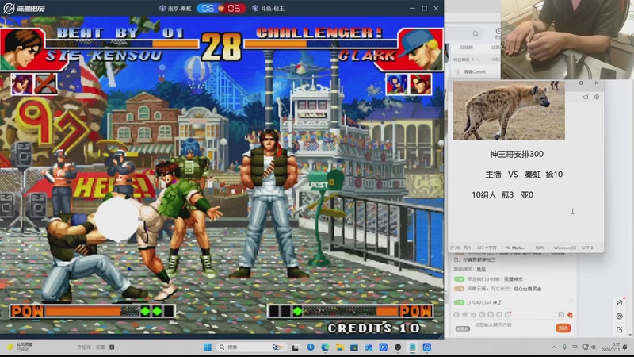Toggle the badge pill left of chat input

[463, 328]
